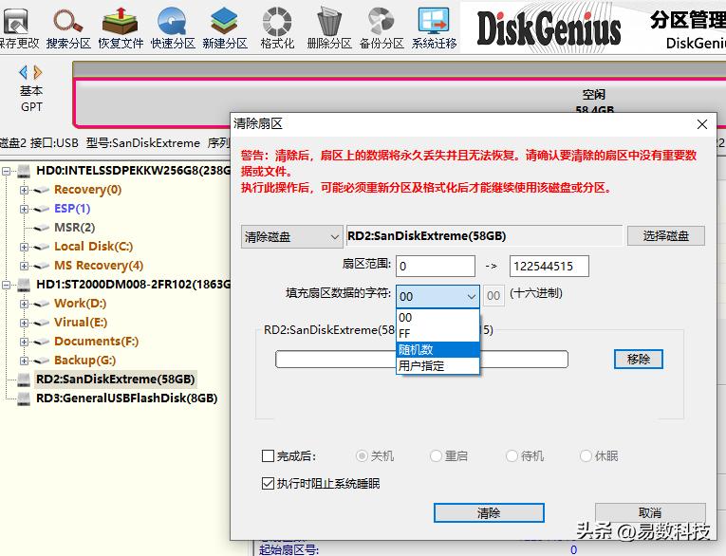Click the 取消 (cancel) button

[650, 513]
